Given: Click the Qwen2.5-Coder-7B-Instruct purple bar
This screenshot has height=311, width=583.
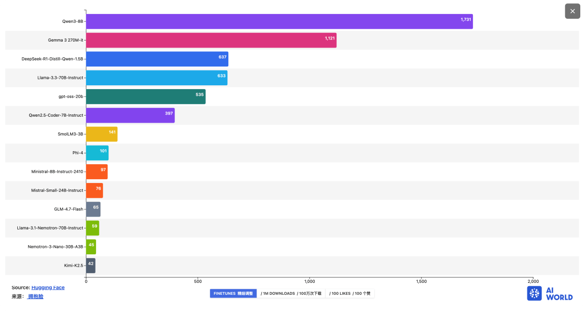Looking at the screenshot, I should (x=131, y=116).
